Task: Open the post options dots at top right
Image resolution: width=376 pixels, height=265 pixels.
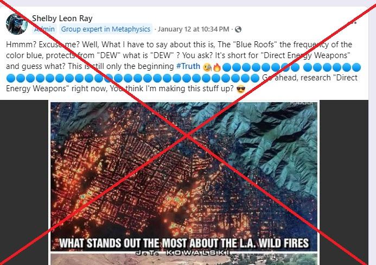Action: pos(355,23)
